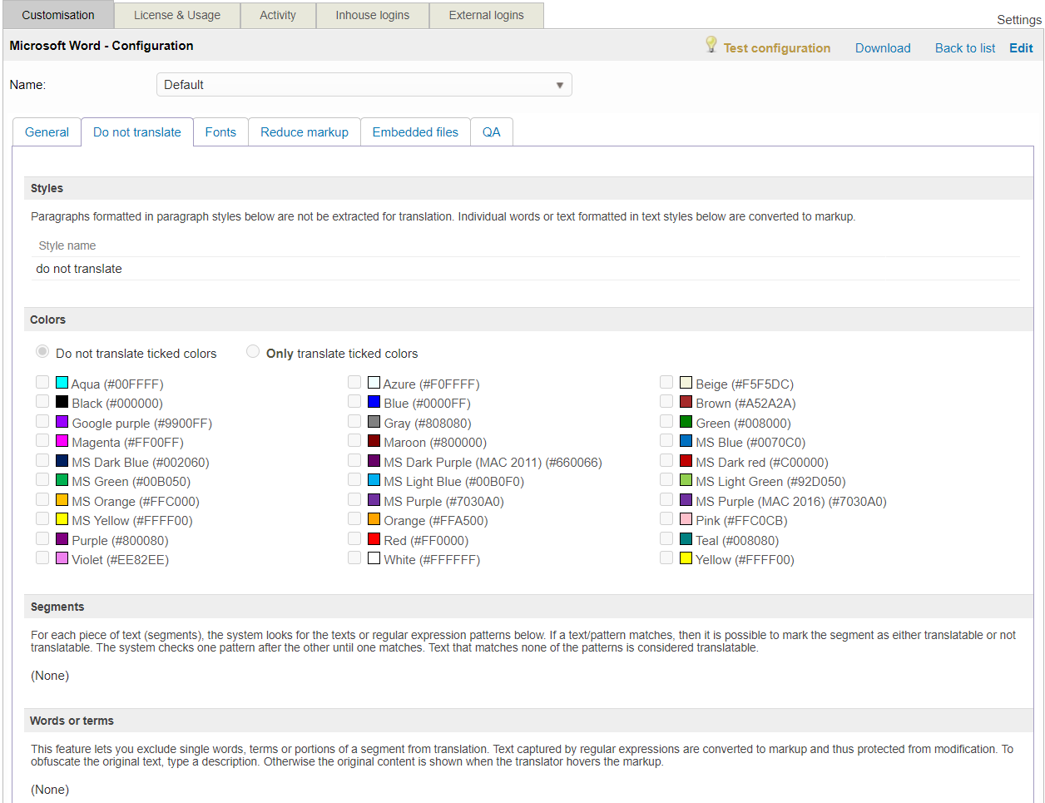Click the 'do not translate' style name row
1045x803 pixels.
[x=525, y=269]
